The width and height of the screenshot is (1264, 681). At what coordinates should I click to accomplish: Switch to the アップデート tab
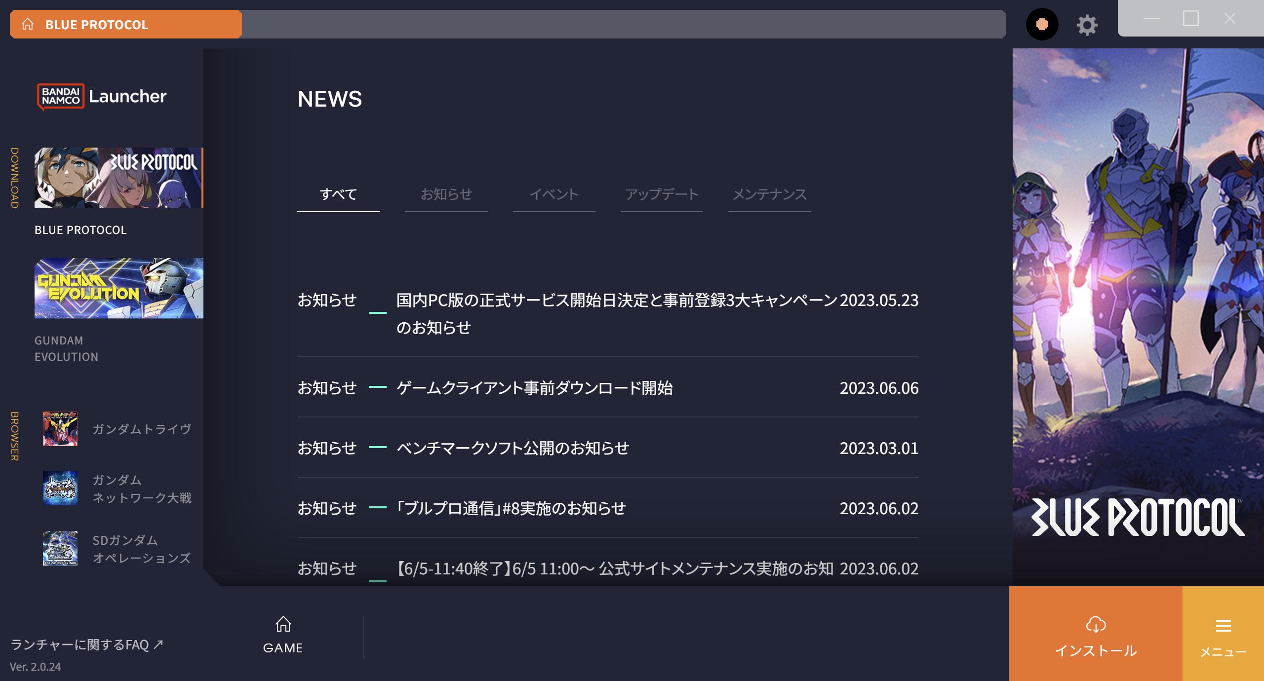point(662,194)
